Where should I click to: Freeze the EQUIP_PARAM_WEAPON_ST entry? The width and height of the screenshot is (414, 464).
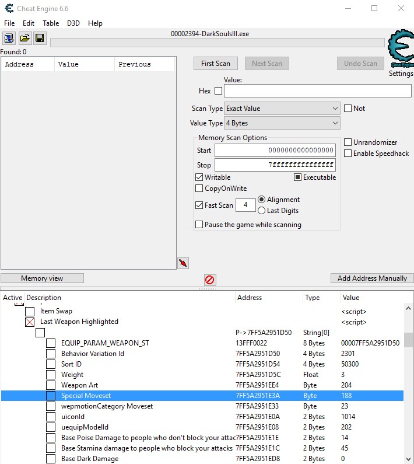pos(51,343)
